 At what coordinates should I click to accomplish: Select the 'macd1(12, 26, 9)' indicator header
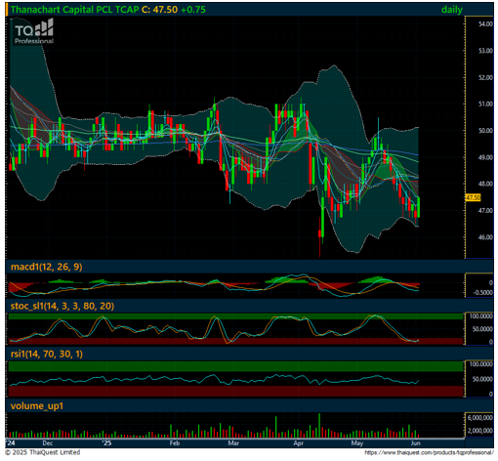pyautogui.click(x=46, y=267)
